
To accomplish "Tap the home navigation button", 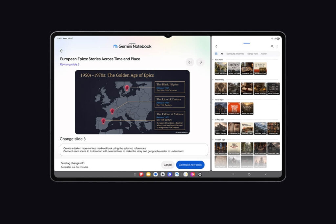I will point(249,174).
